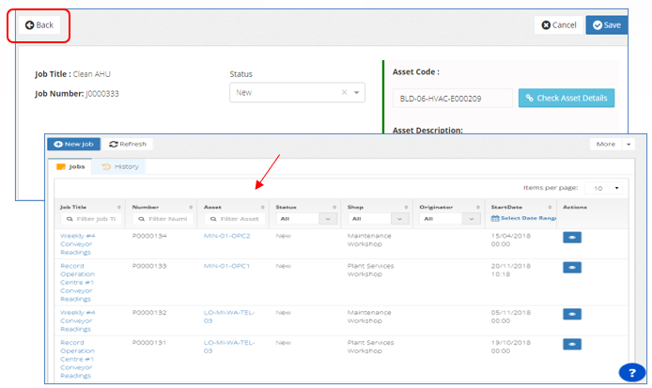The height and width of the screenshot is (388, 652).
Task: Open the Originator filter dropdown
Action: (450, 219)
